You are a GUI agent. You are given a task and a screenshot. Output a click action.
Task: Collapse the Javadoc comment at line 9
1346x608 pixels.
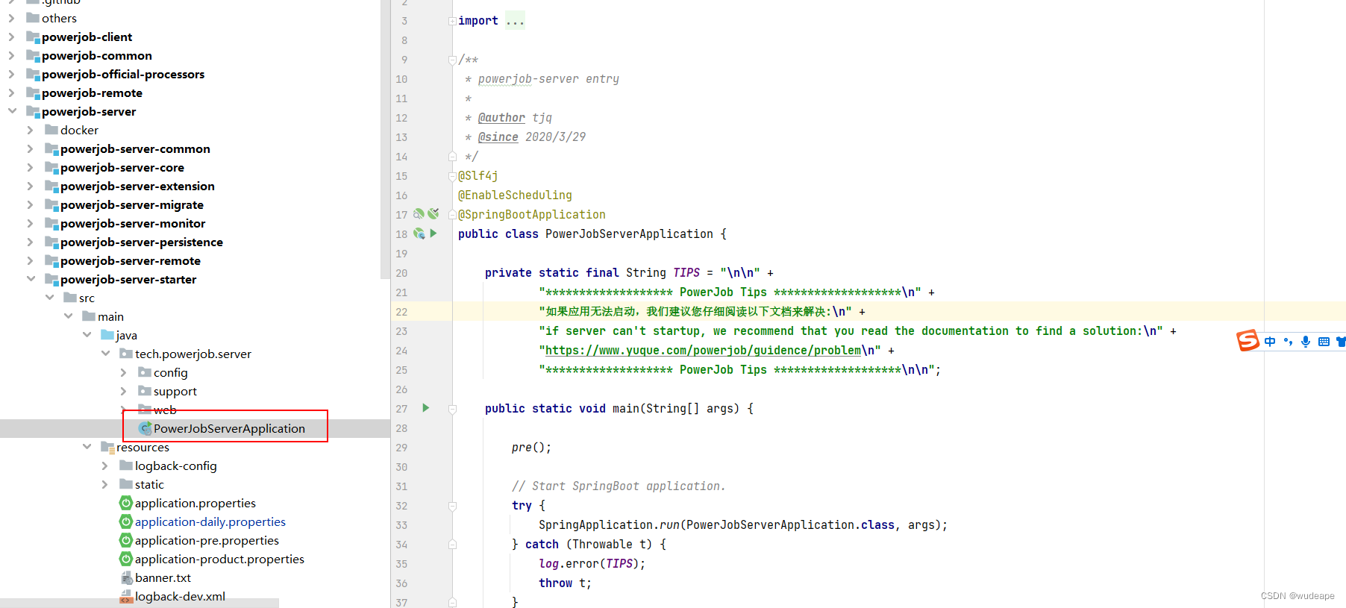coord(452,60)
